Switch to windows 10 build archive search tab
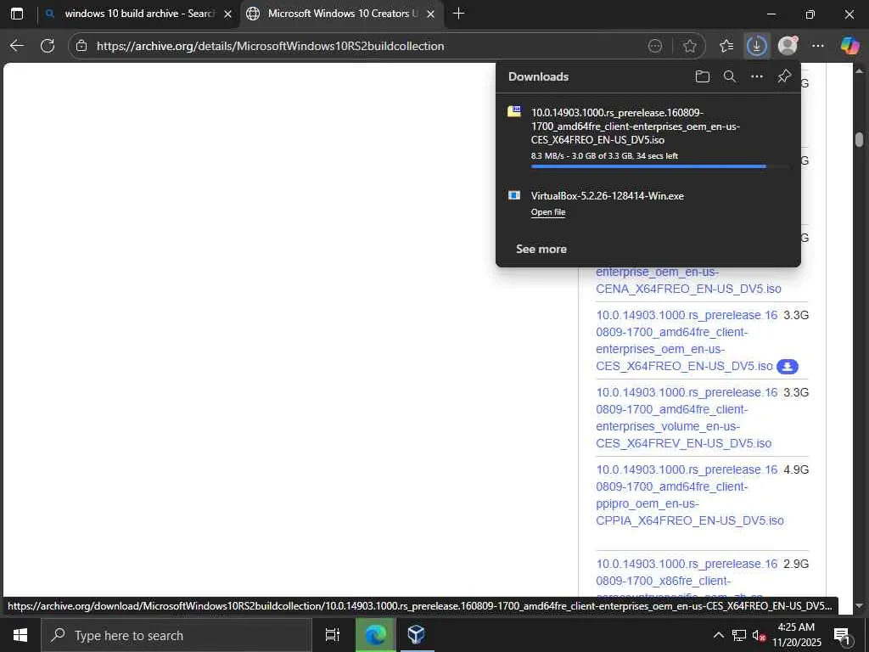 (x=139, y=14)
